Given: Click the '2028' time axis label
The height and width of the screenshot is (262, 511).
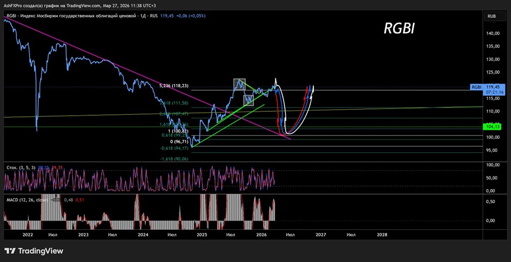Looking at the screenshot, I should pos(382,234).
